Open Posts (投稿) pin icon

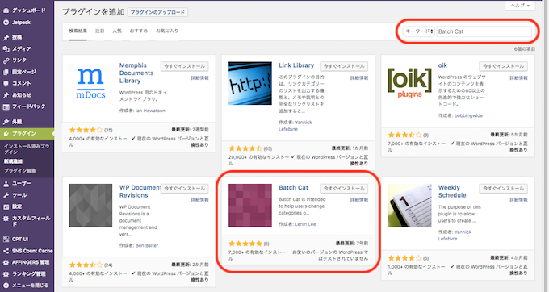coord(6,37)
